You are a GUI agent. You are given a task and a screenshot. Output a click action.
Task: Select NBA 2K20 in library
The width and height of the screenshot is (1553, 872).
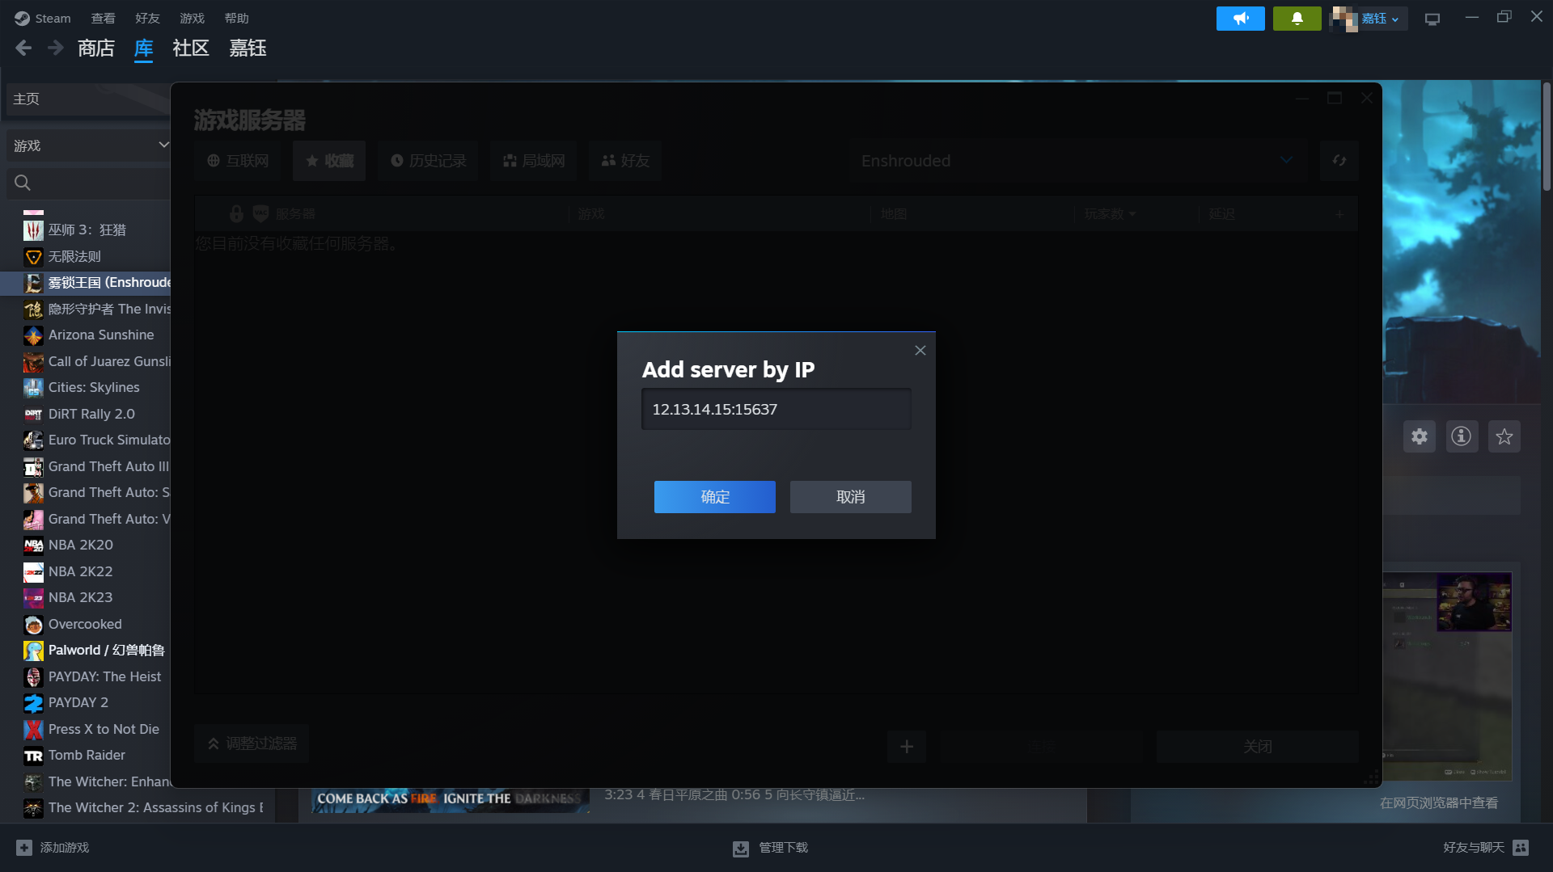point(81,545)
